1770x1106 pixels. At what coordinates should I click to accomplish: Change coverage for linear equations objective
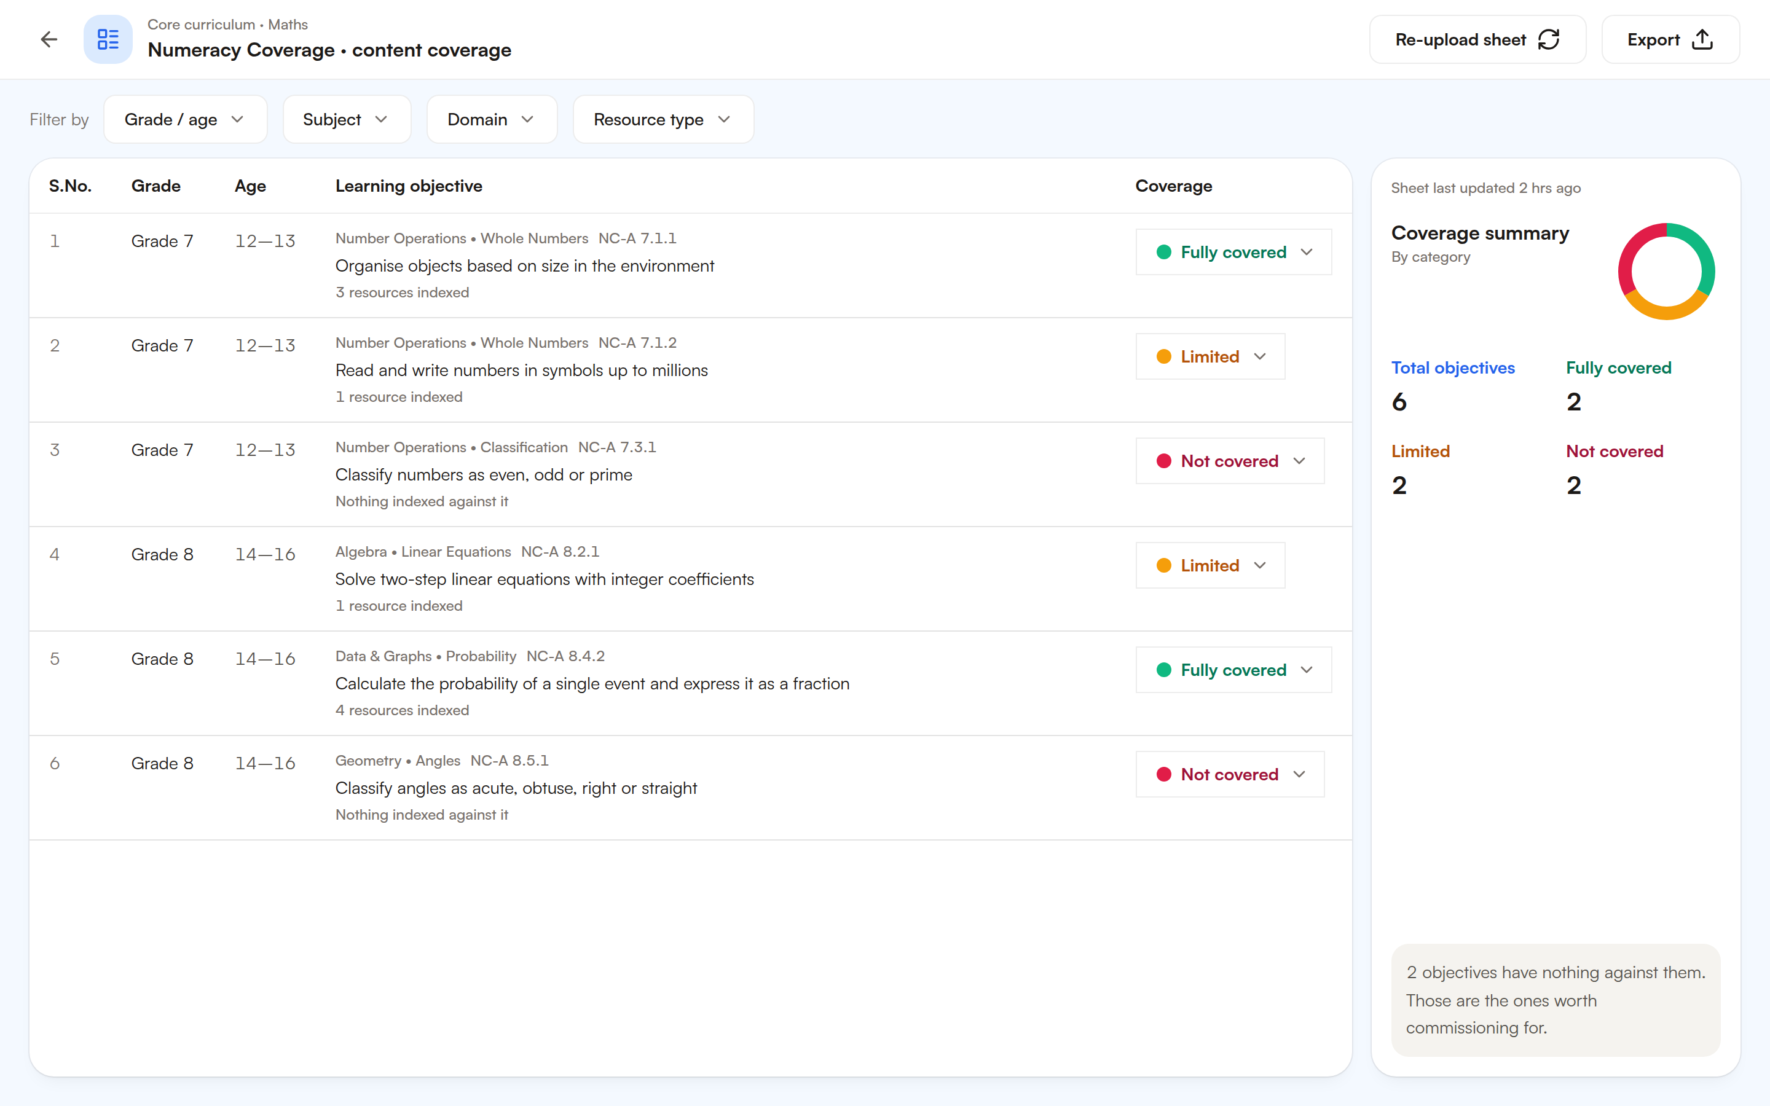(x=1209, y=565)
